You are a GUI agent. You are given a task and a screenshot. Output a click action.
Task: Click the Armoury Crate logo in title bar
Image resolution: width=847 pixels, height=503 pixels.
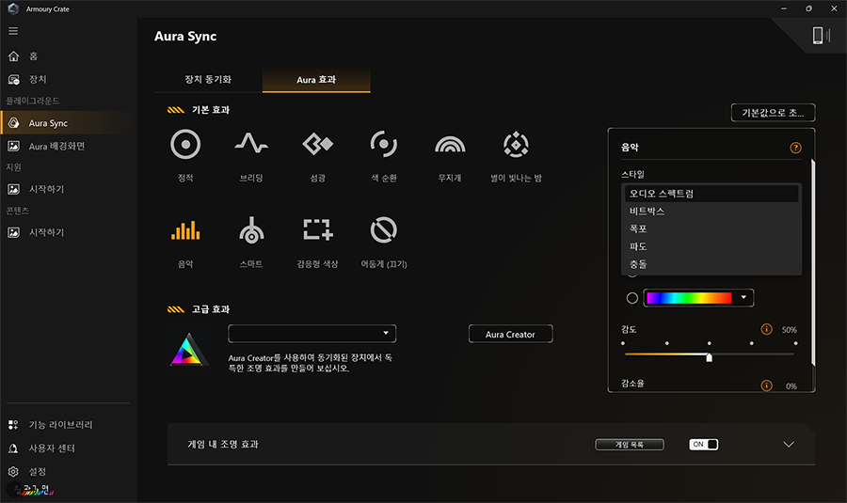13,8
